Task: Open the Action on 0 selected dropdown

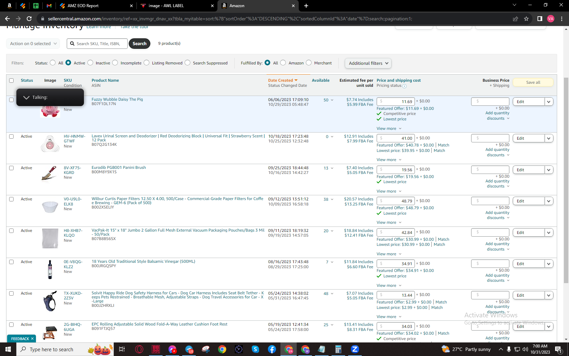Action: tap(33, 44)
